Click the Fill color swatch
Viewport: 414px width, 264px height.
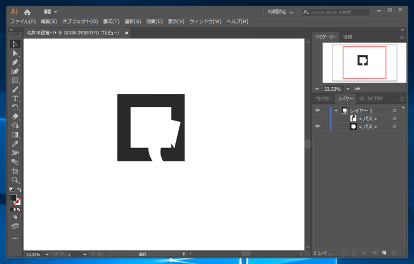[x=13, y=198]
